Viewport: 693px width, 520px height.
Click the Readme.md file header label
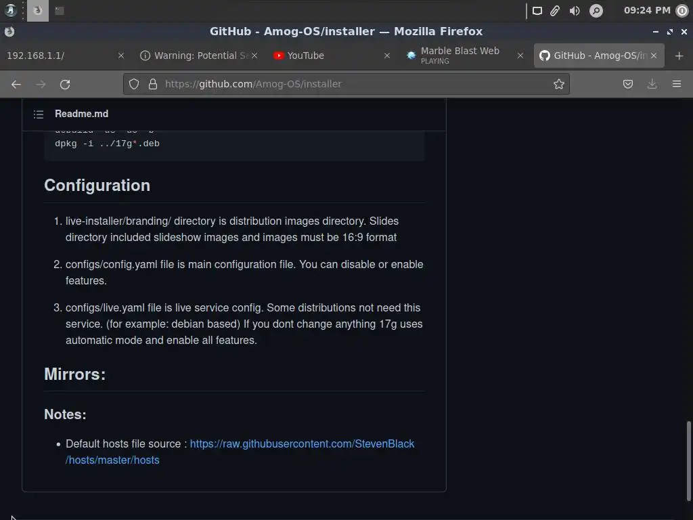coord(81,114)
